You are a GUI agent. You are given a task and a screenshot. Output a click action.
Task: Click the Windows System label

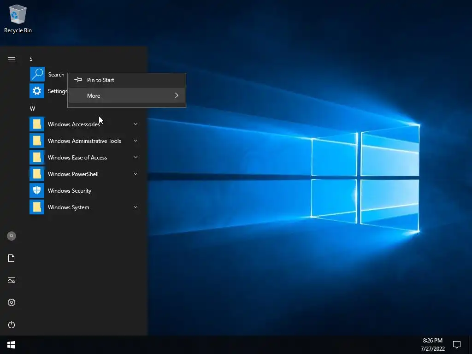click(x=68, y=207)
